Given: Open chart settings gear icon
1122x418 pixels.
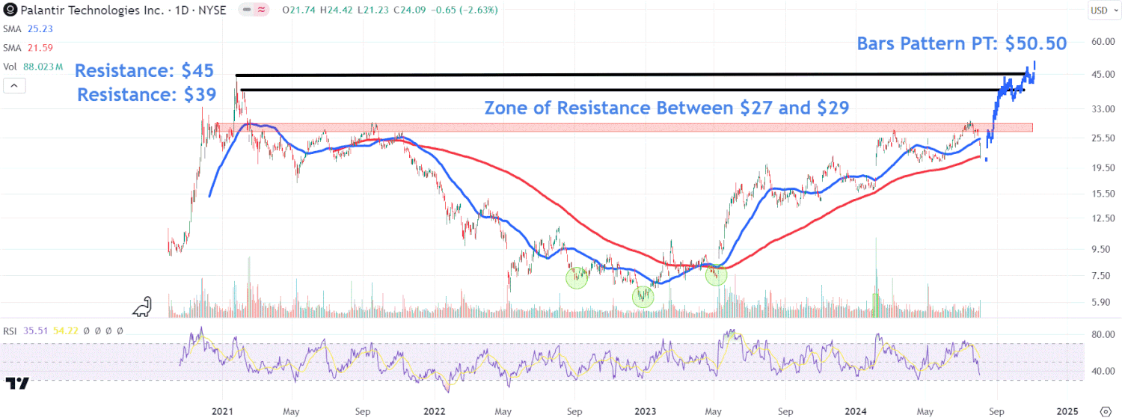Looking at the screenshot, I should click(x=1106, y=411).
